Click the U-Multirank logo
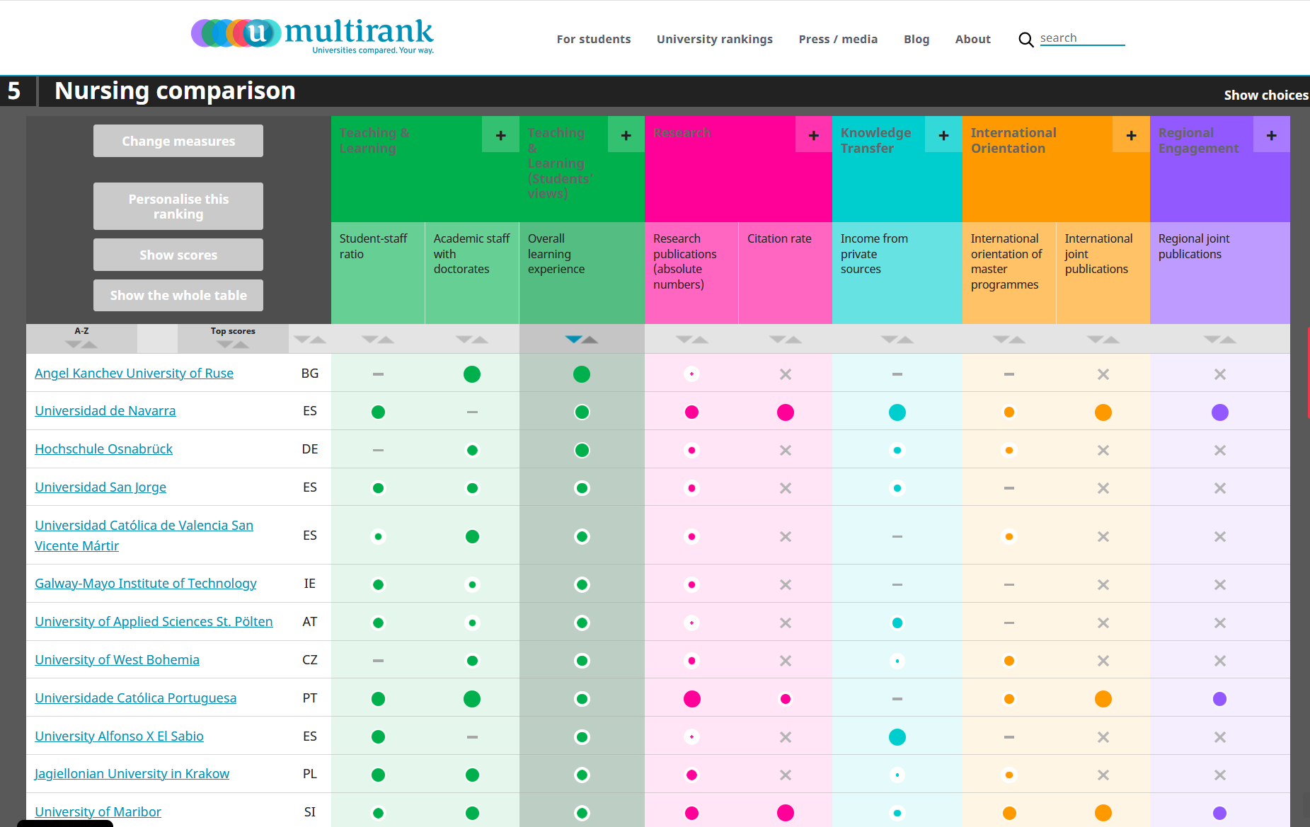This screenshot has width=1310, height=827. tap(312, 34)
